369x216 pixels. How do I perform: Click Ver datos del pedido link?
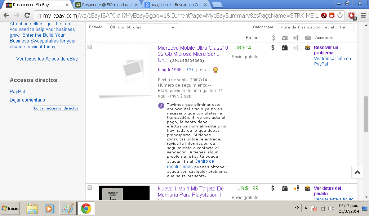click(x=327, y=191)
